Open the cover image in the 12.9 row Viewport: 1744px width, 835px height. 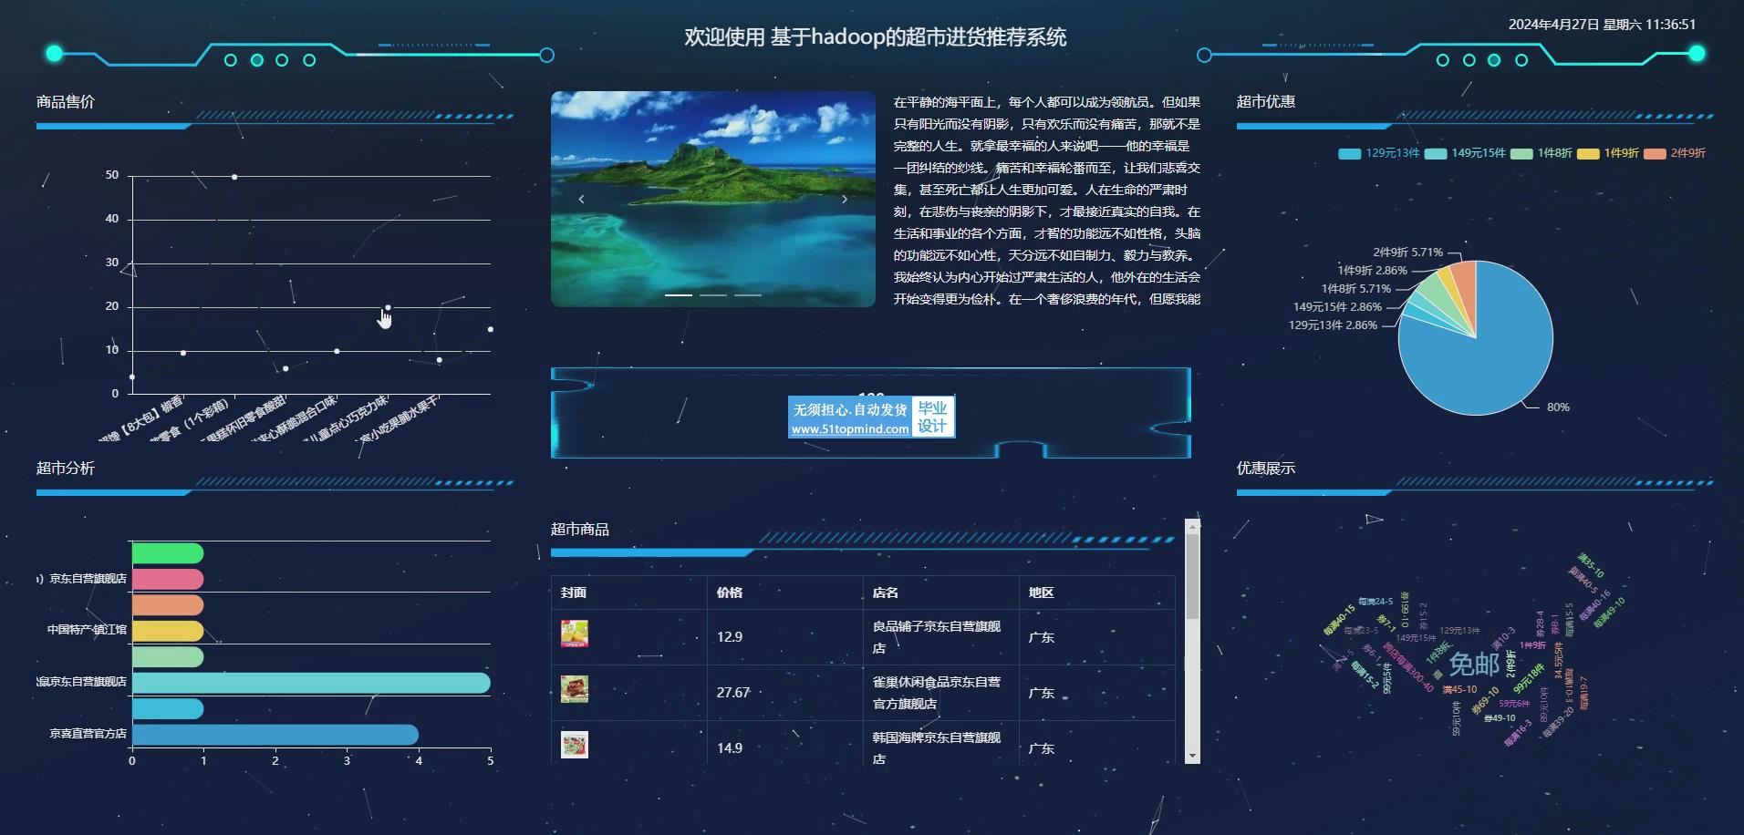[x=575, y=634]
